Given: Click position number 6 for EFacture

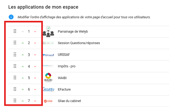Looking at the screenshot, I should tap(29, 89).
